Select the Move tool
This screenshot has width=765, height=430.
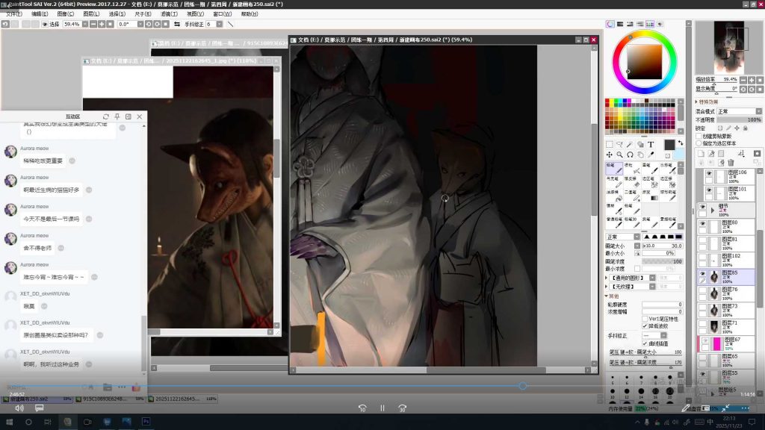(610, 155)
